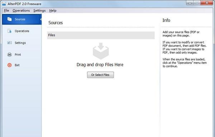
Task: Close the AlterPDF window
Action: (207, 3)
